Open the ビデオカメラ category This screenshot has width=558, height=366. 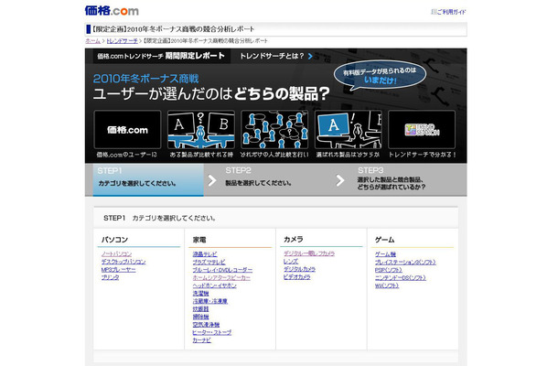pos(296,277)
